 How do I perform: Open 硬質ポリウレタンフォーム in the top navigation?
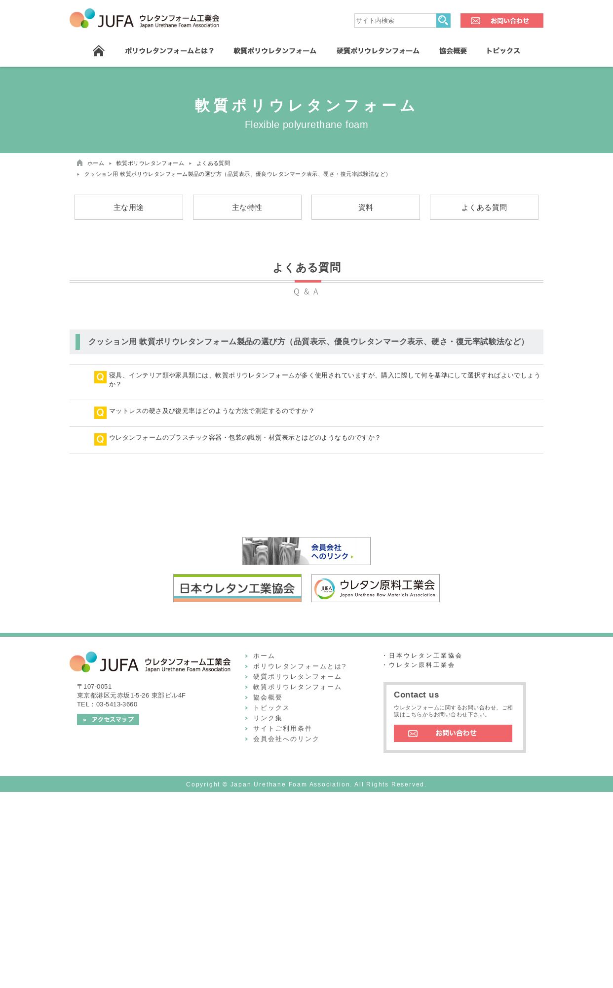click(x=378, y=51)
